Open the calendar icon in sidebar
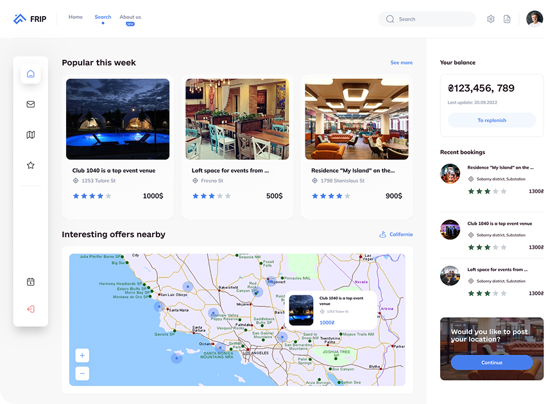The image size is (557, 404). tap(30, 282)
